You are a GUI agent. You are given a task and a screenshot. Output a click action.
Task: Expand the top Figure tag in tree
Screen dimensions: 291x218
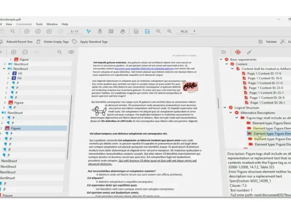pos(11,59)
